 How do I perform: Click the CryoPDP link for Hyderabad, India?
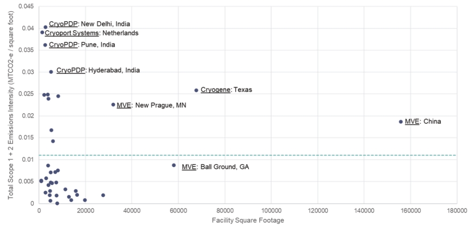71,70
